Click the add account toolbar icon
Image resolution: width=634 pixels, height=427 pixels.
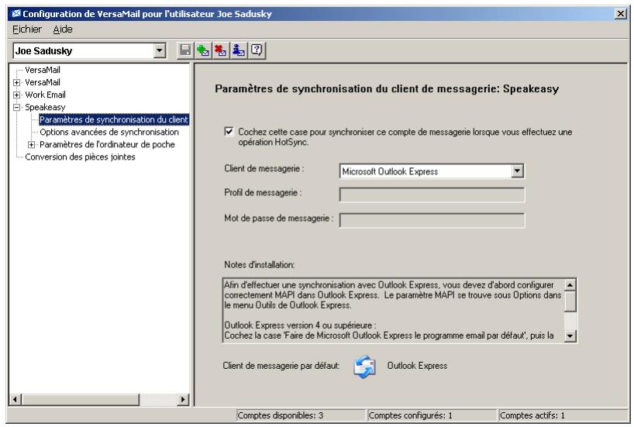[203, 50]
